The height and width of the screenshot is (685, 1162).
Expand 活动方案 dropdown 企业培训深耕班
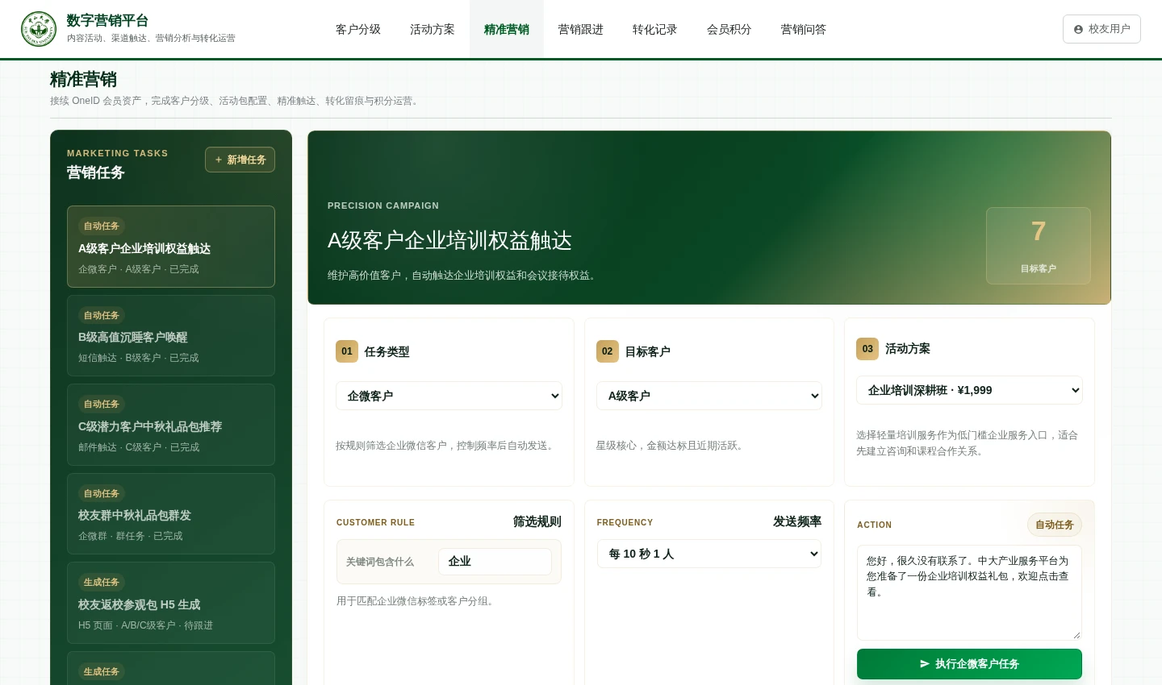[969, 390]
